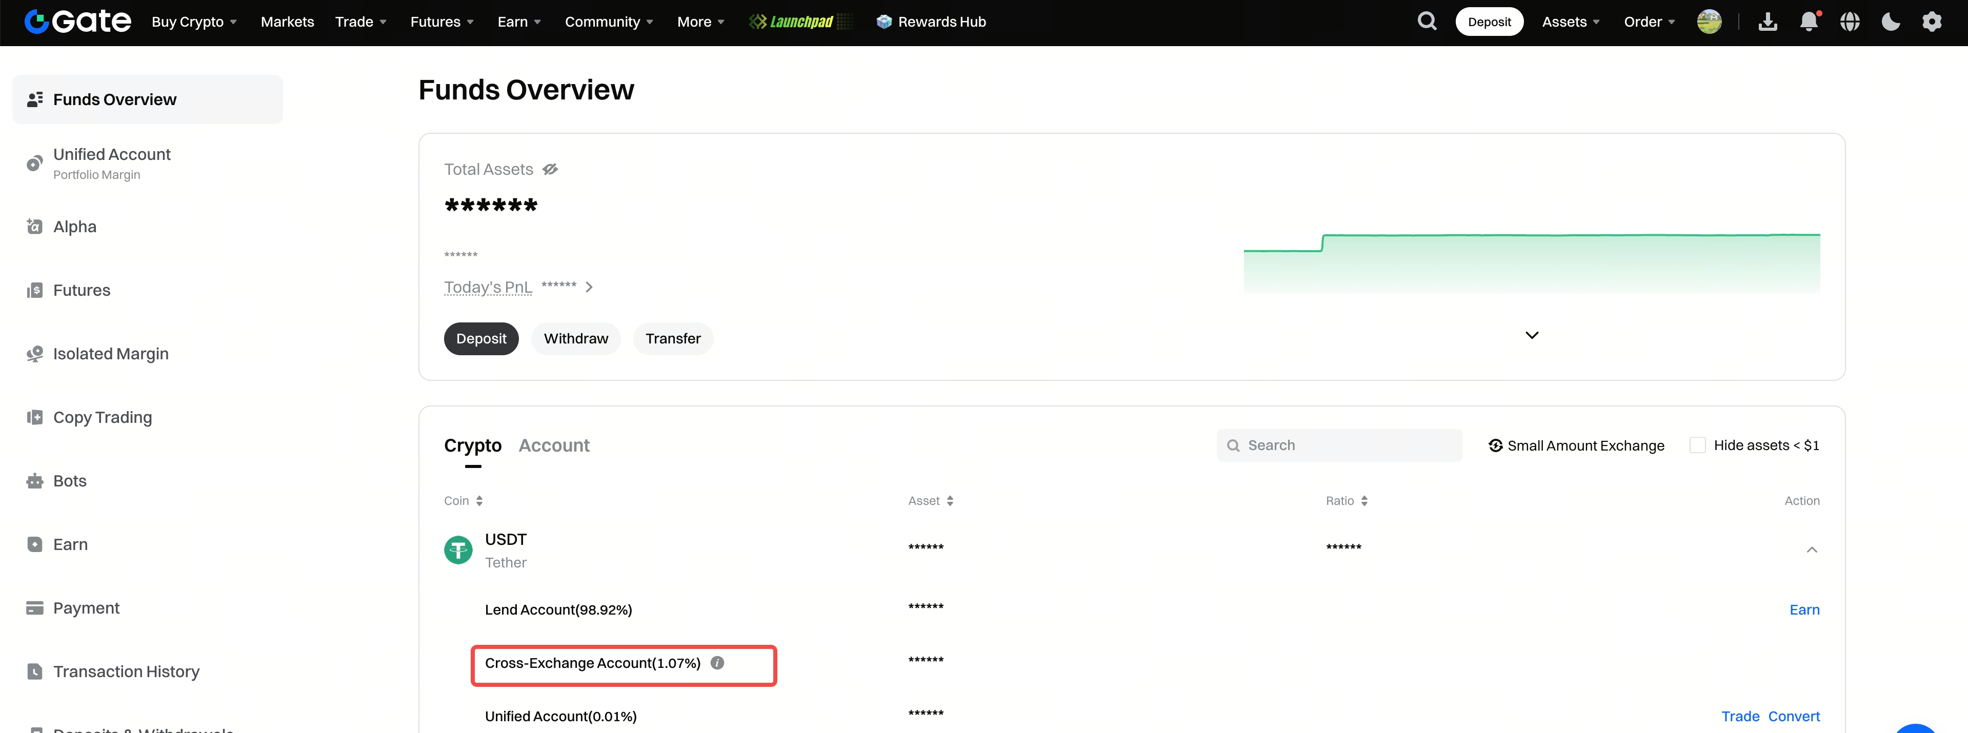This screenshot has width=1968, height=733.
Task: Click the Earn link for Lend Account
Action: [1804, 609]
